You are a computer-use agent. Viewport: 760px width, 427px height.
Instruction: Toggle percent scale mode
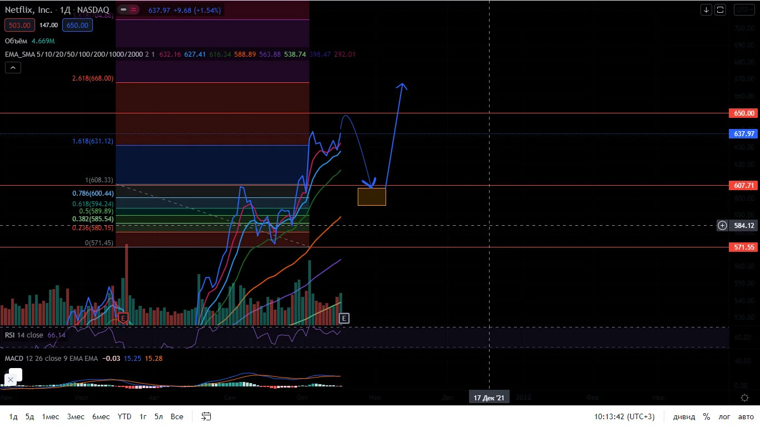click(707, 416)
